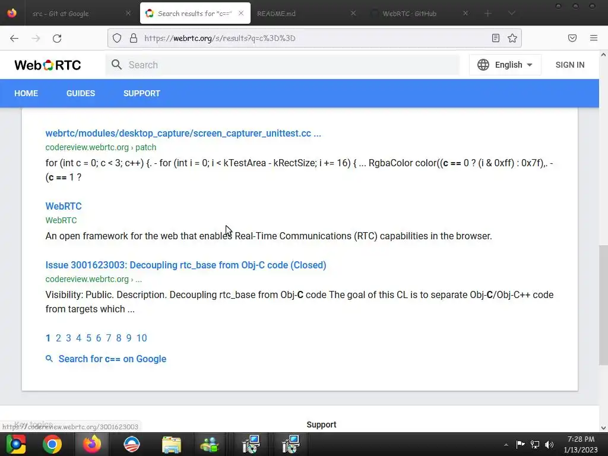Viewport: 608px width, 456px height.
Task: Click the page scrollbar thumb
Action: click(603, 305)
